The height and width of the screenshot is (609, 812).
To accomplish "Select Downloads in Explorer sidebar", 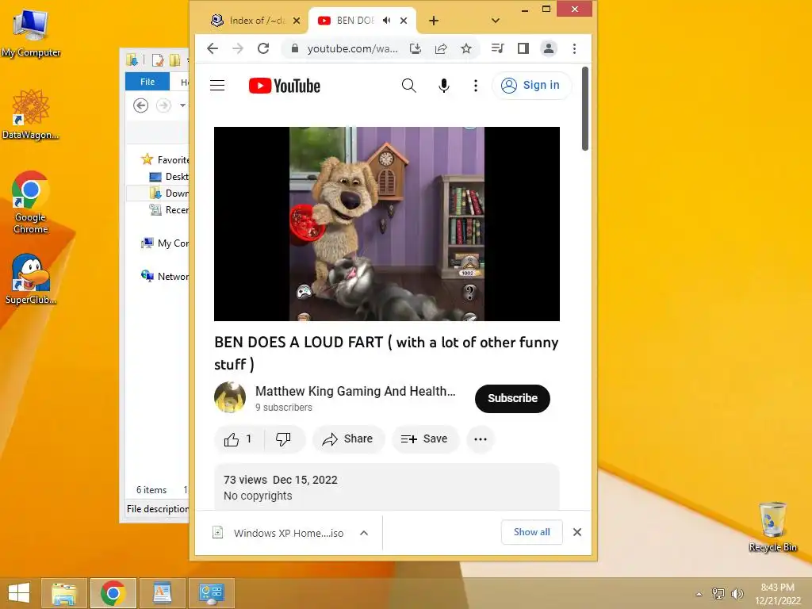I will coord(170,193).
